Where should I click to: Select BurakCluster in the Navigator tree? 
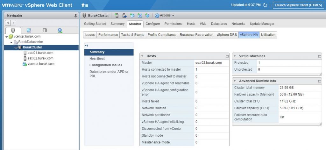[x=32, y=47]
